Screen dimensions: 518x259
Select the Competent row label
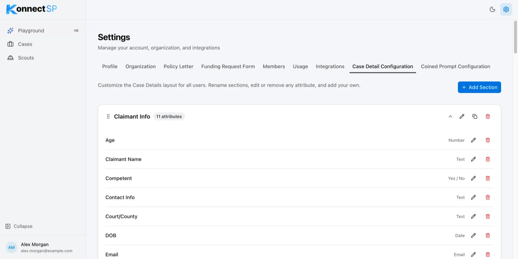click(x=119, y=178)
